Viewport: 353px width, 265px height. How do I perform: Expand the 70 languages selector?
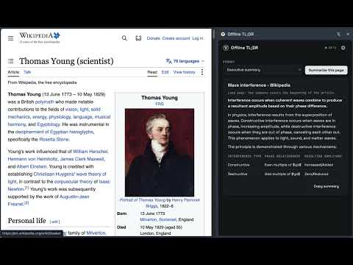pos(185,61)
